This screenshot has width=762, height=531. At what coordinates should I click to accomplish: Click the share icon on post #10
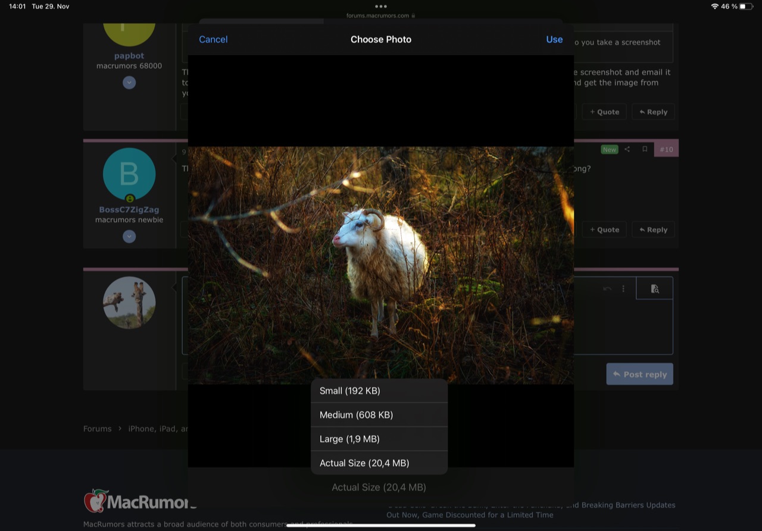coord(627,149)
